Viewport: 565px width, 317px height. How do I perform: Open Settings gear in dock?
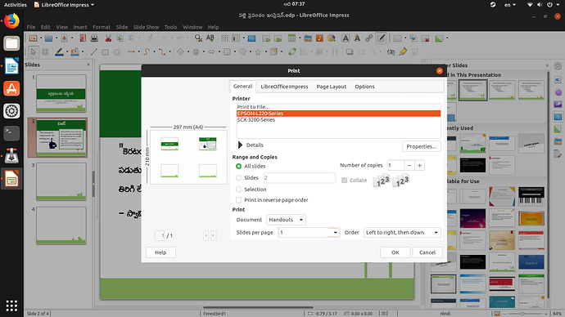click(11, 111)
